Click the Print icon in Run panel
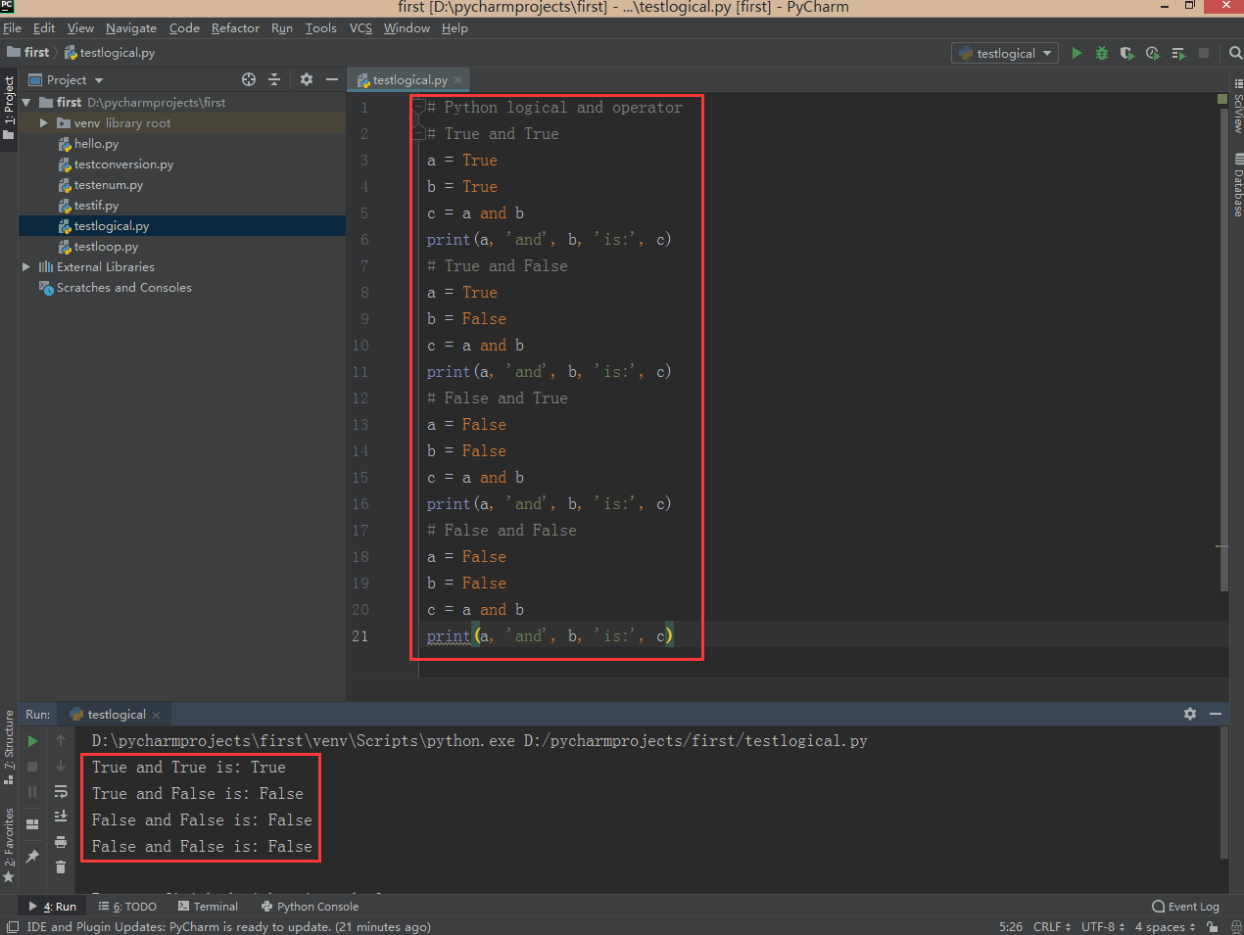Image resolution: width=1244 pixels, height=935 pixels. (x=61, y=841)
